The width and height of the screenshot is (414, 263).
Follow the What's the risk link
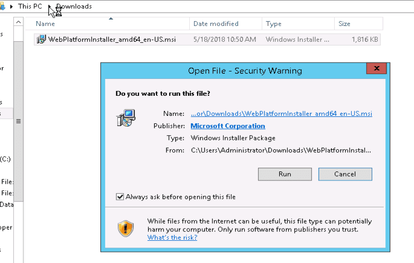coord(172,238)
